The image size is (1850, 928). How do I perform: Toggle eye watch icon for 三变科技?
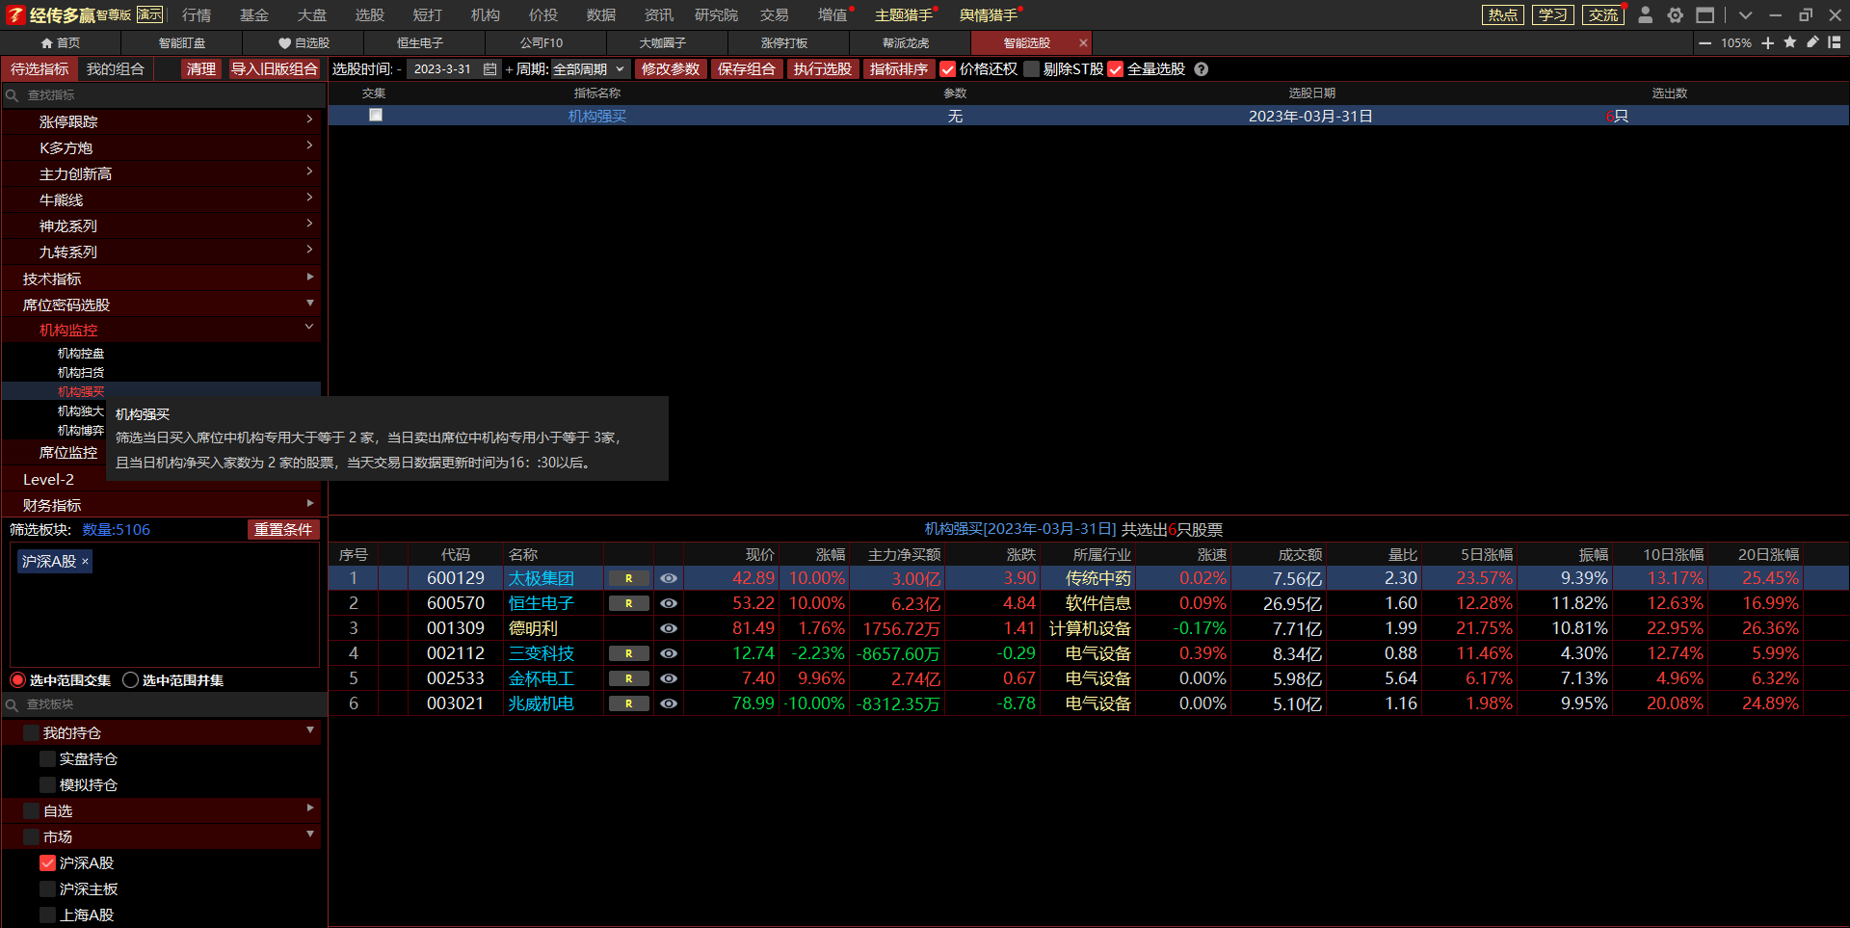click(669, 653)
